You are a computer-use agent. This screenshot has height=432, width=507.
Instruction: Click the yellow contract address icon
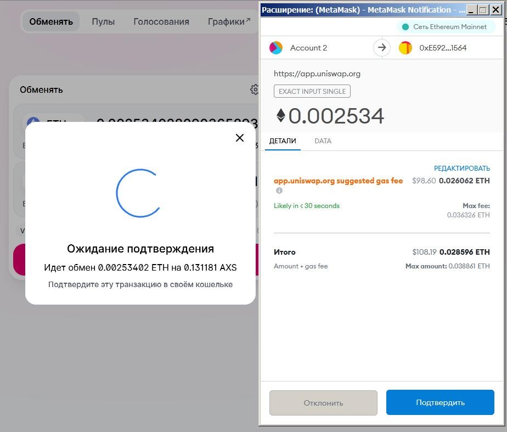(405, 48)
